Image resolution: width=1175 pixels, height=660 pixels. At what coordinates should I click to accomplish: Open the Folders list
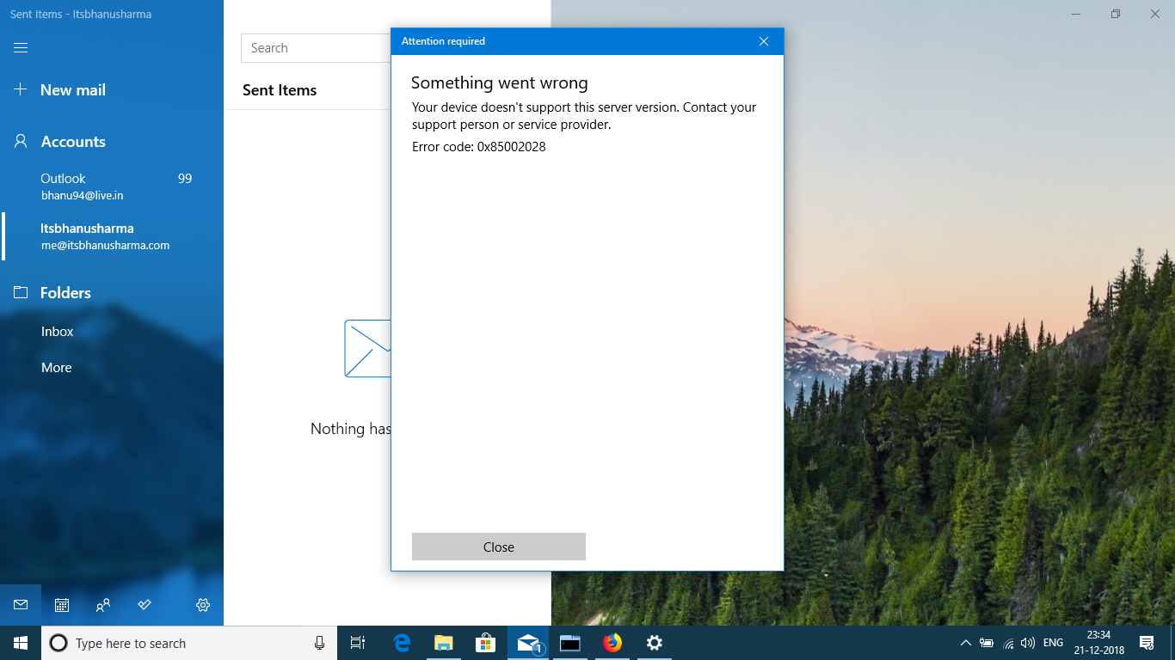tap(52, 293)
